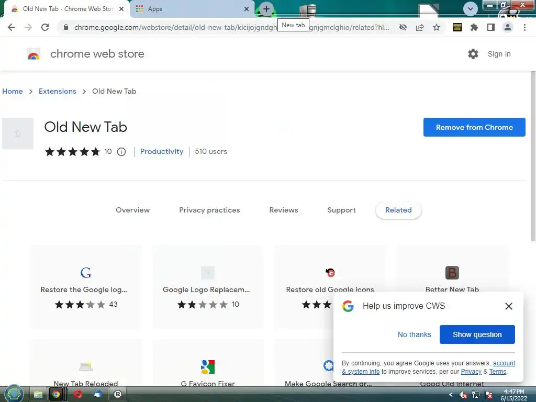
Task: Open File Explorer from the taskbar
Action: pos(38,395)
